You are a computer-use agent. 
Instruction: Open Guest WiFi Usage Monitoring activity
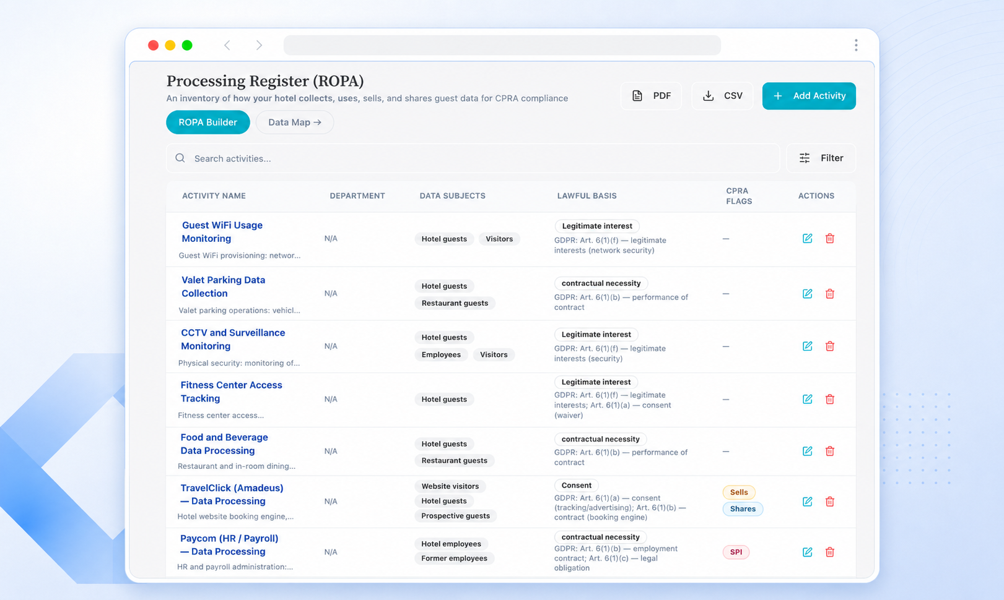(x=222, y=232)
